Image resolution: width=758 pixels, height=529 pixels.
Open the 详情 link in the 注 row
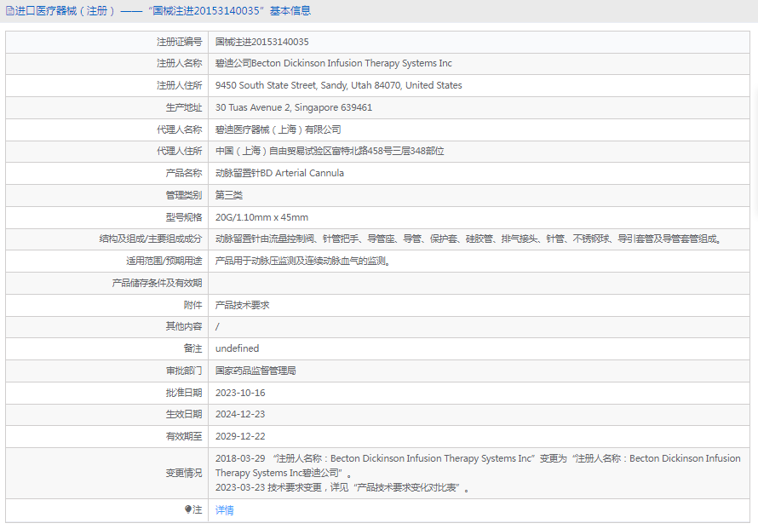(x=224, y=509)
